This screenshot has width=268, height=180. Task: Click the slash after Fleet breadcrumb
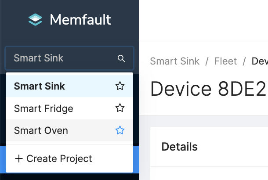pyautogui.click(x=244, y=61)
